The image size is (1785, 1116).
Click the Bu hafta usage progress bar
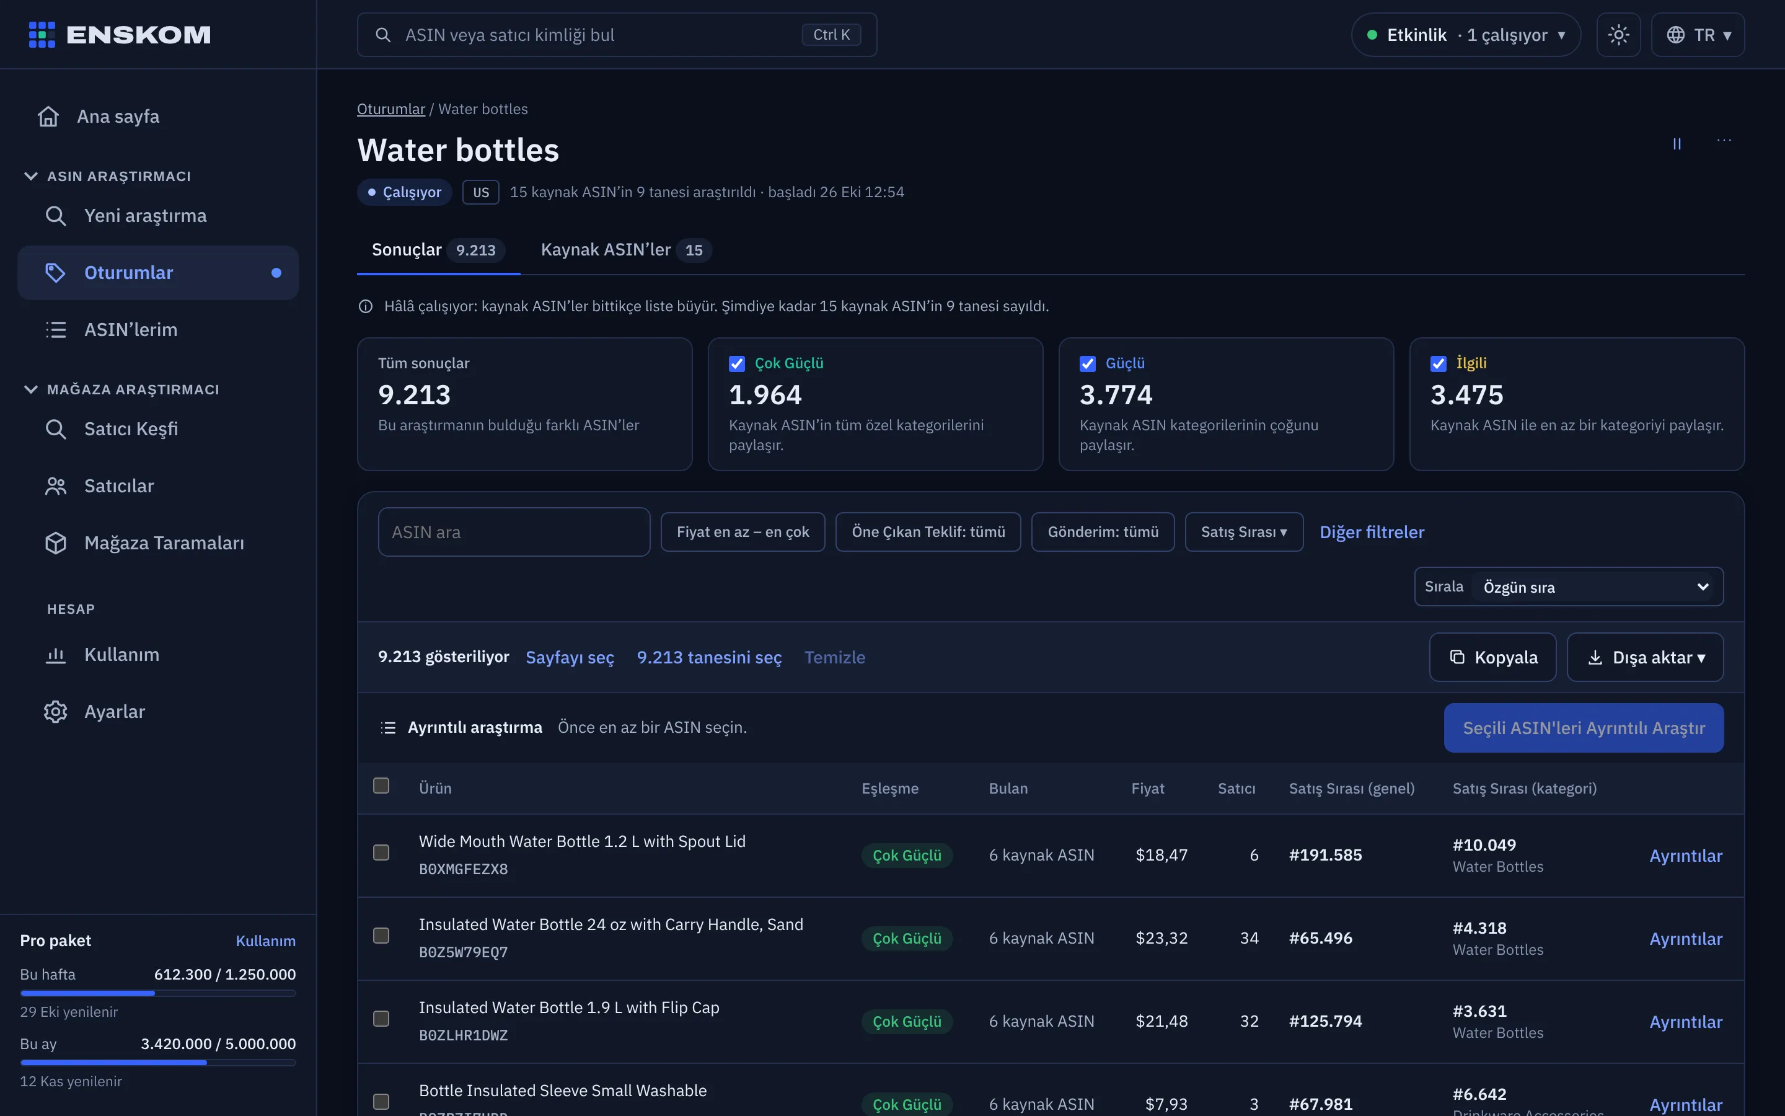point(158,993)
